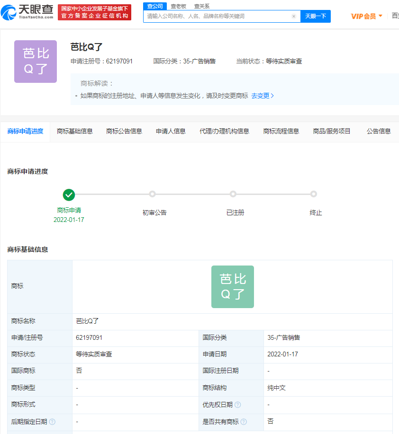
Task: Open the 商标流程信息 tab
Action: pyautogui.click(x=281, y=131)
